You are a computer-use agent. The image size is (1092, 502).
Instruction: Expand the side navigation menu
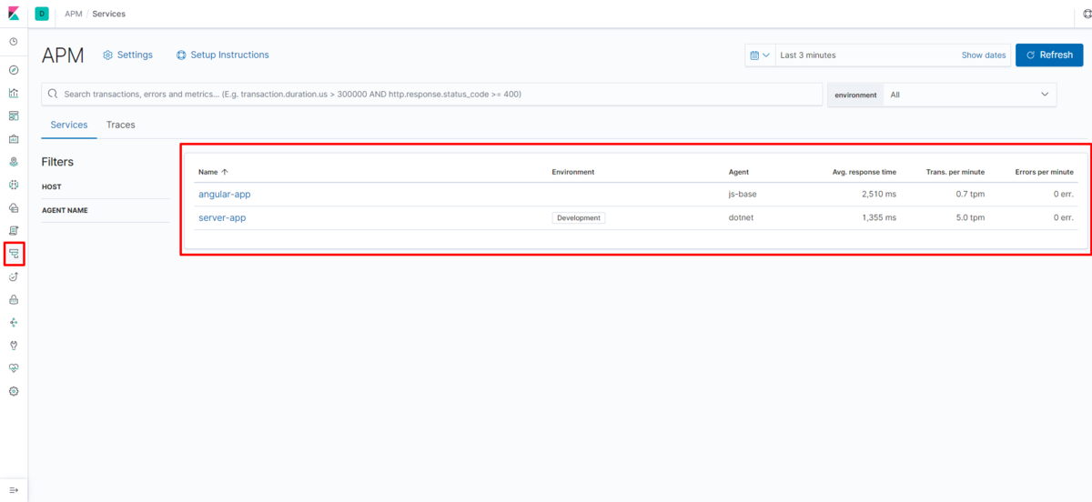click(x=14, y=490)
